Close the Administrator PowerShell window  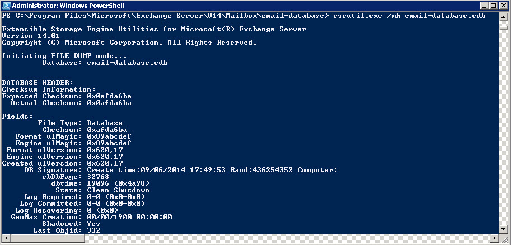click(503, 6)
